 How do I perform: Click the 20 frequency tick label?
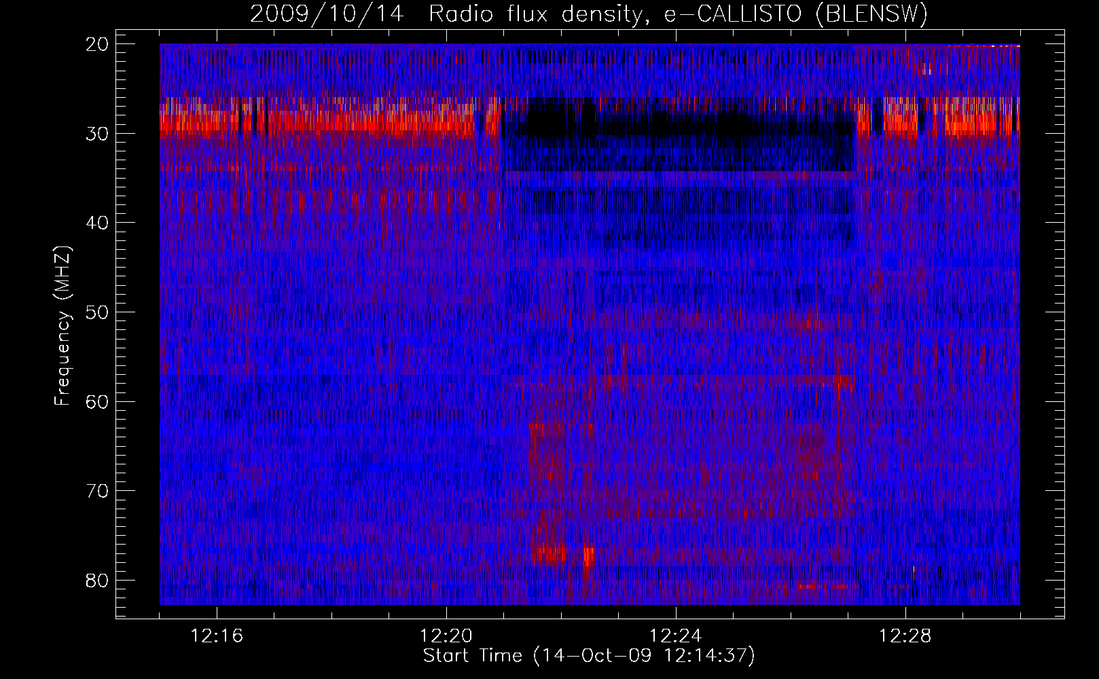(x=97, y=44)
